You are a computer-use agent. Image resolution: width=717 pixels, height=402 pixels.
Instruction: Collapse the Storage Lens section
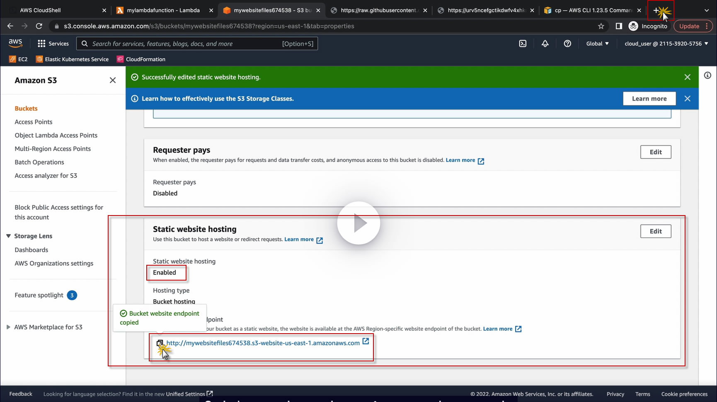[x=8, y=236]
